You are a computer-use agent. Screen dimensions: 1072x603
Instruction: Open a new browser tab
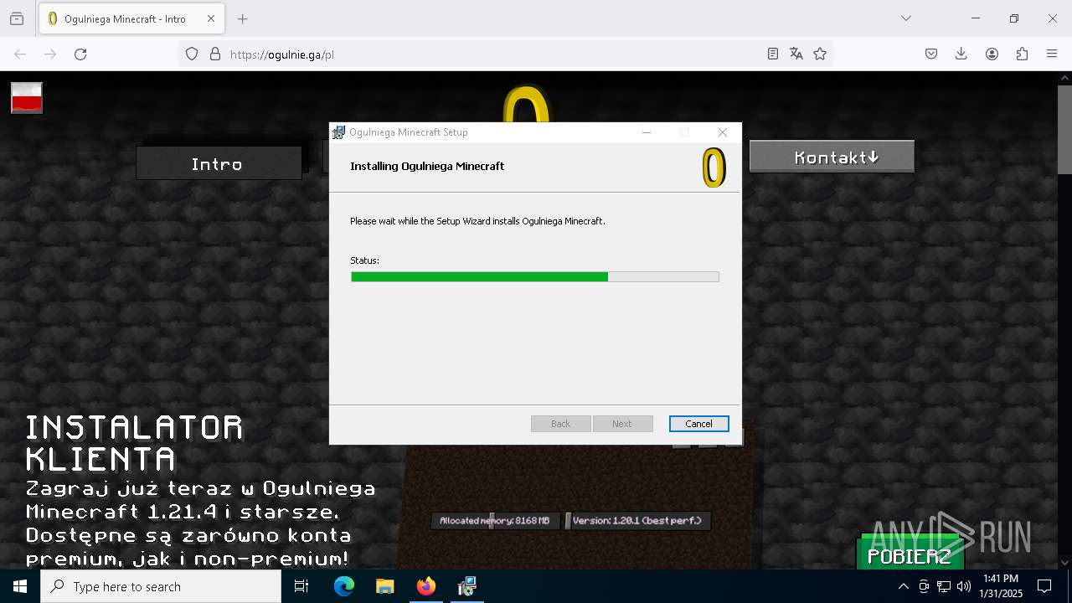242,18
